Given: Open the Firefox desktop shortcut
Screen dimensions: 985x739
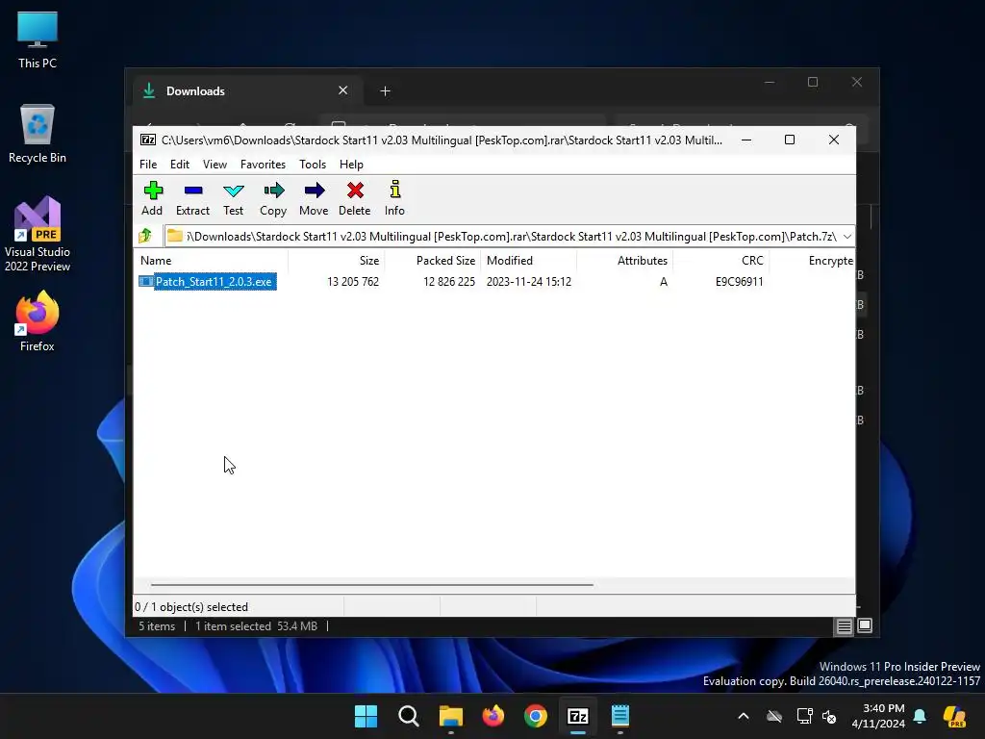Looking at the screenshot, I should [x=38, y=321].
